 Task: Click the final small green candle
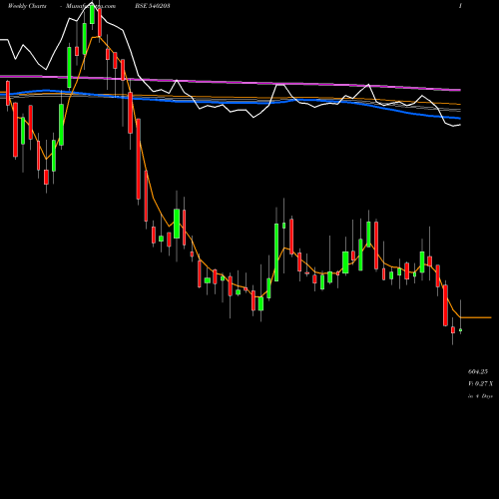(x=460, y=330)
